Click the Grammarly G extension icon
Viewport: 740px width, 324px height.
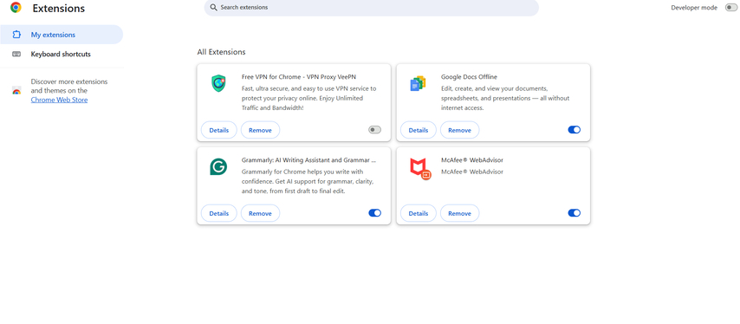pyautogui.click(x=218, y=166)
